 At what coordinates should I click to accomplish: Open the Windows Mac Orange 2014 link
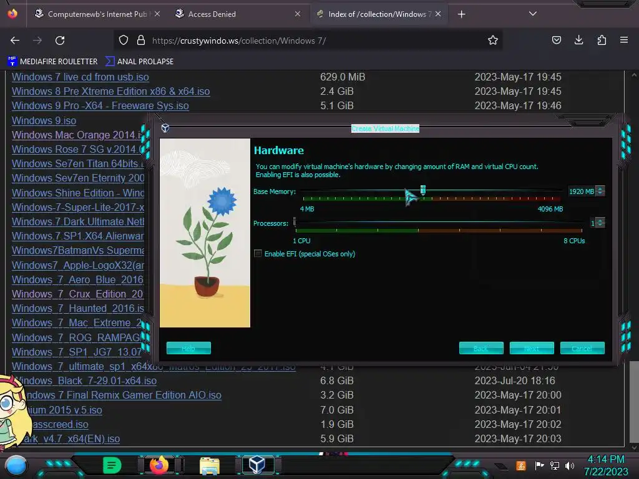pos(76,135)
